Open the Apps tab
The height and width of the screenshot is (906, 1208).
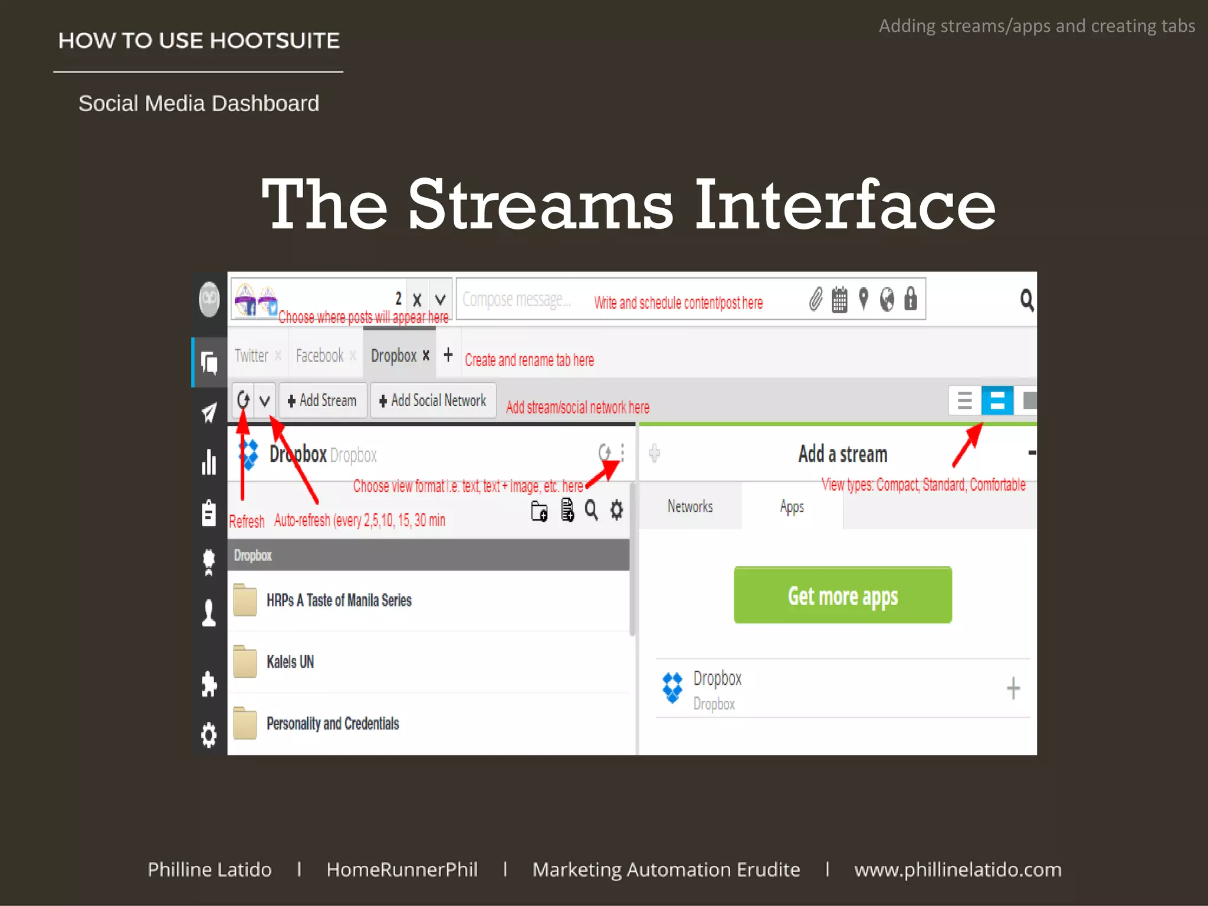792,506
